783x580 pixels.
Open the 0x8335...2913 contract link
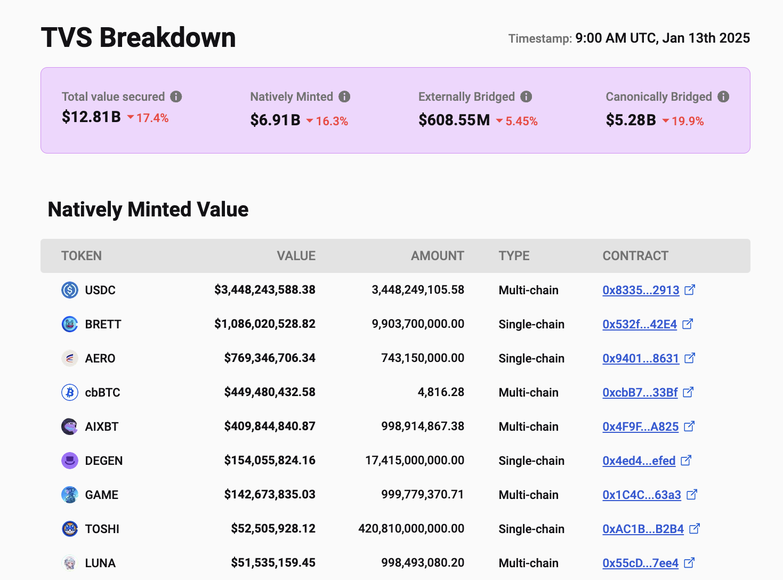(641, 290)
